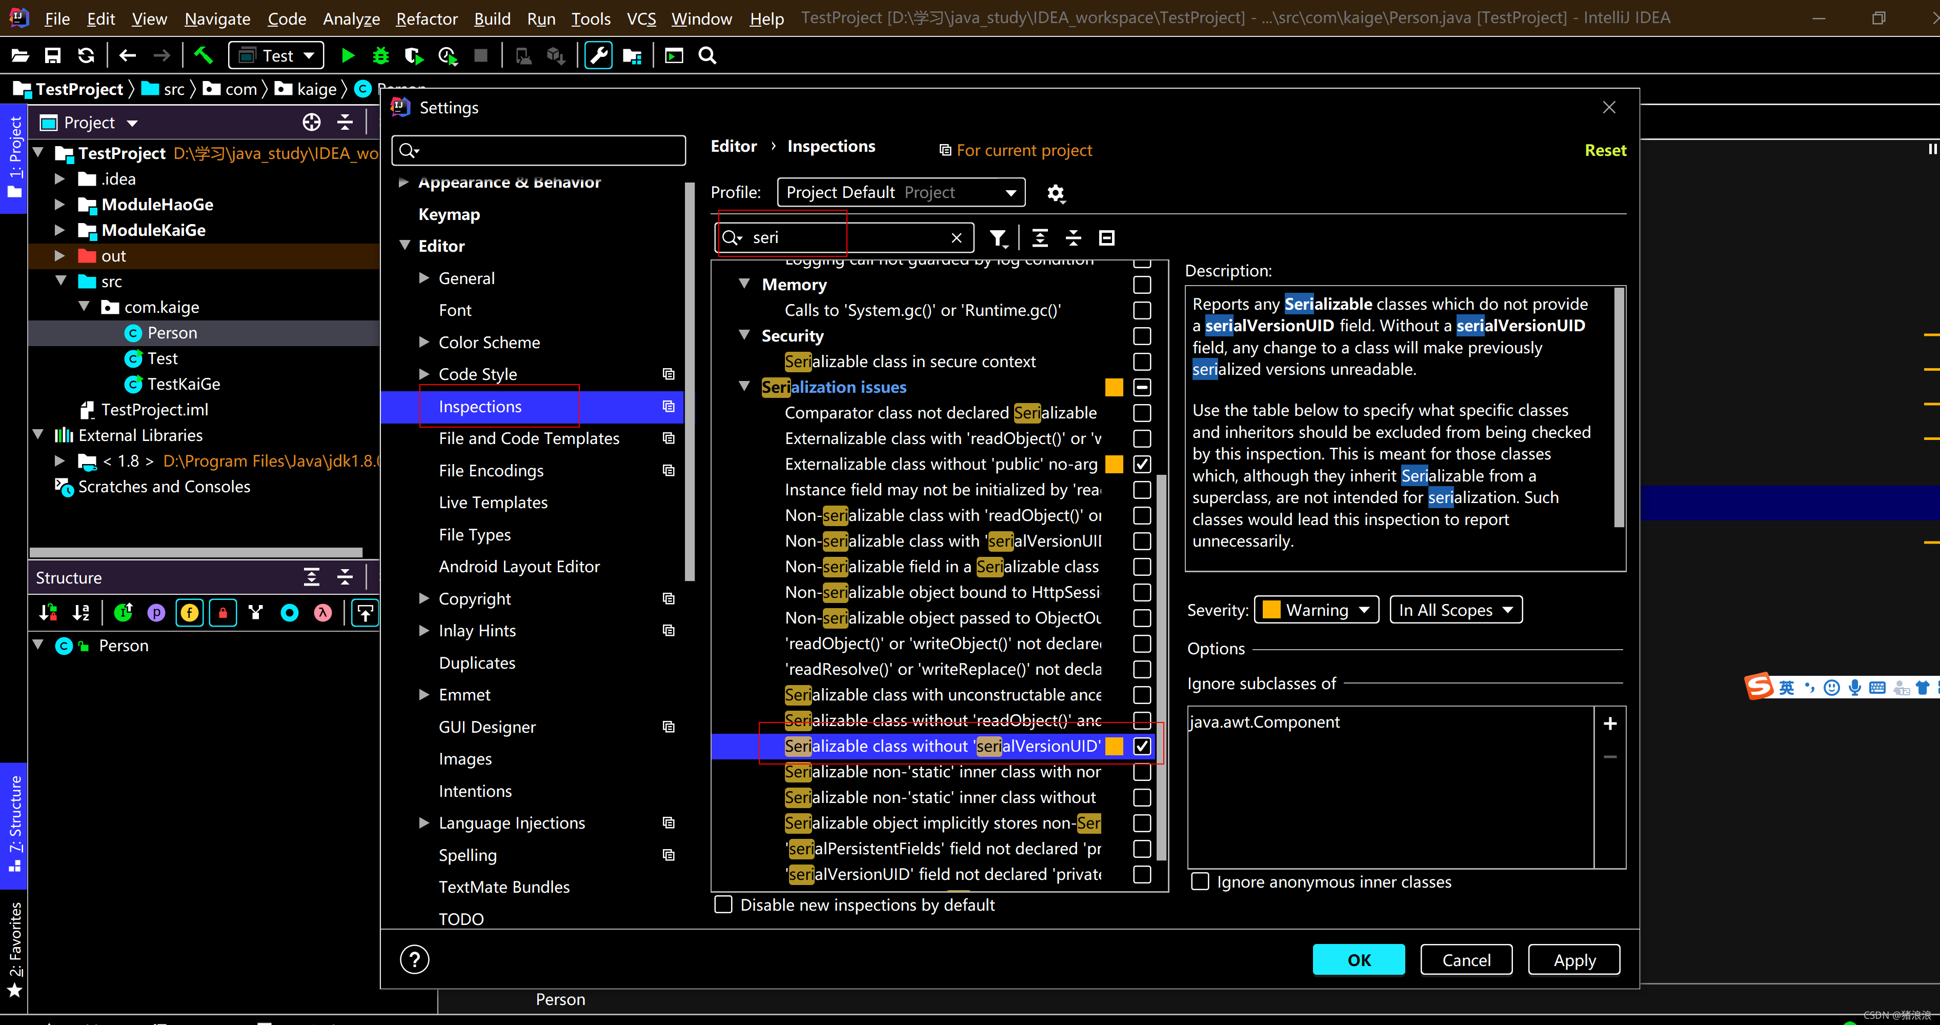Click the locate target icon in Project panel

tap(312, 122)
